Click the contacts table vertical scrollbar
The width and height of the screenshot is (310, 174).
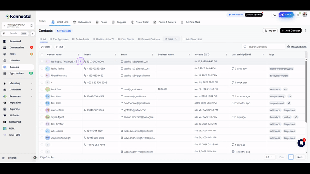click(x=306, y=91)
